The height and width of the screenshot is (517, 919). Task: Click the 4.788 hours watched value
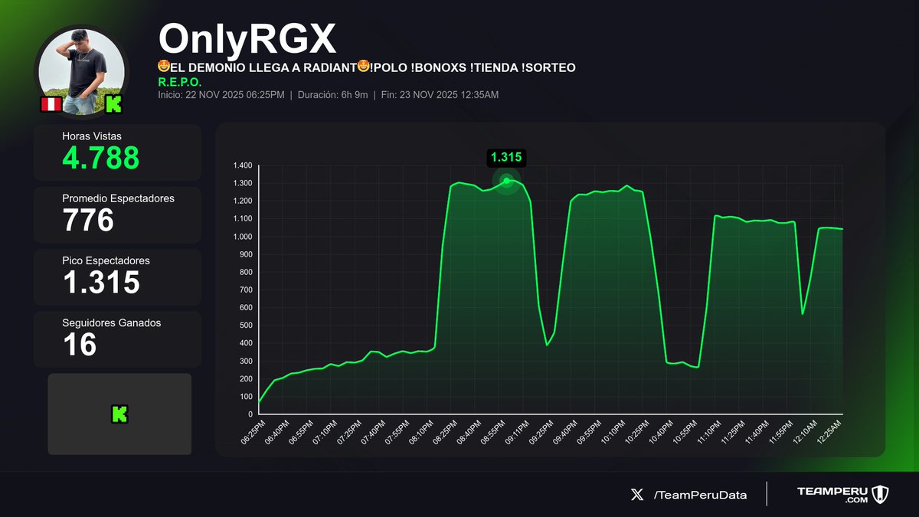pos(101,158)
